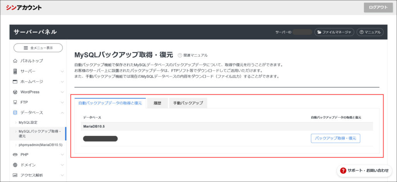Click the window icon beside ホームページ
The image size is (397, 182).
(15, 81)
